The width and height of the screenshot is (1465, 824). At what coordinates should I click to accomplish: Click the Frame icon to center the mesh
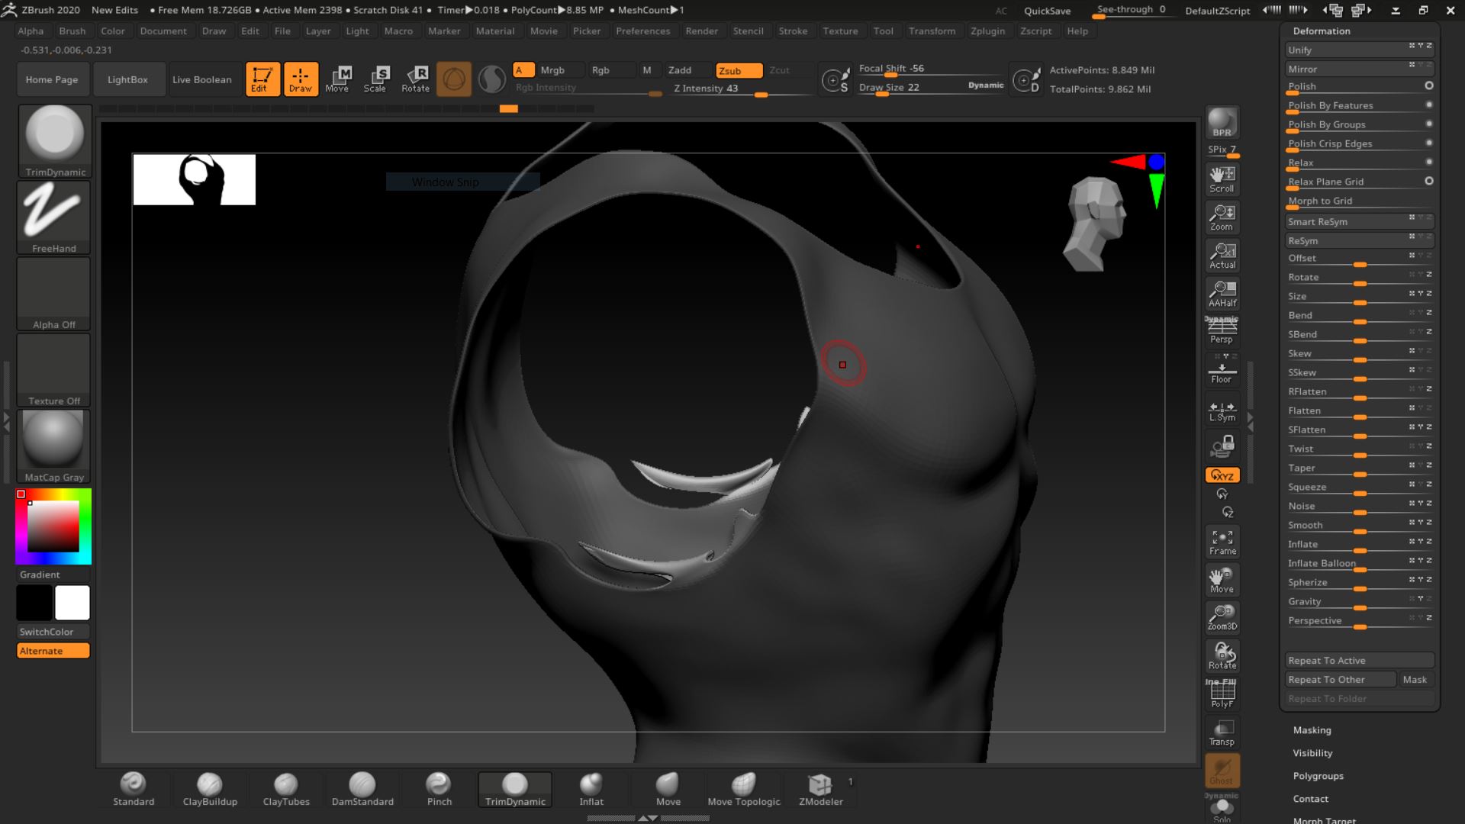click(x=1222, y=541)
